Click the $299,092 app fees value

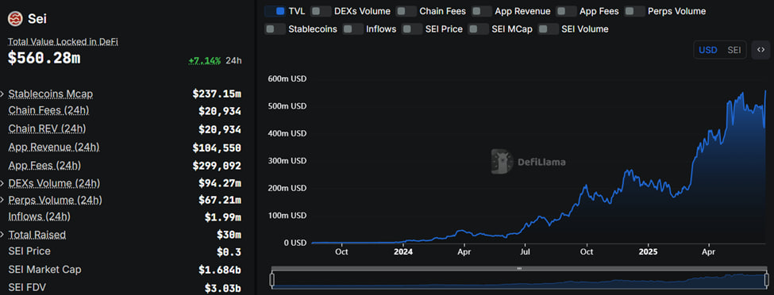pos(217,166)
